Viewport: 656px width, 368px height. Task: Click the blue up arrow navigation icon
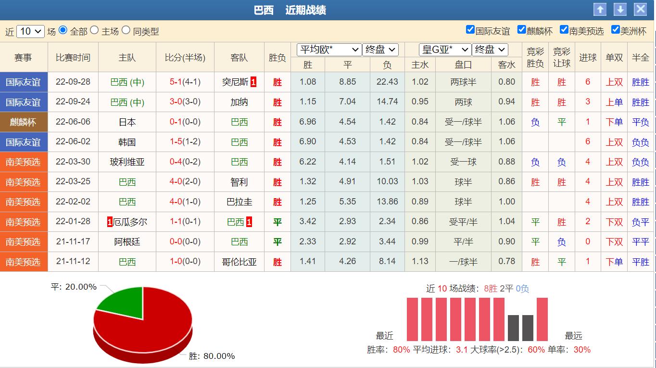(600, 9)
